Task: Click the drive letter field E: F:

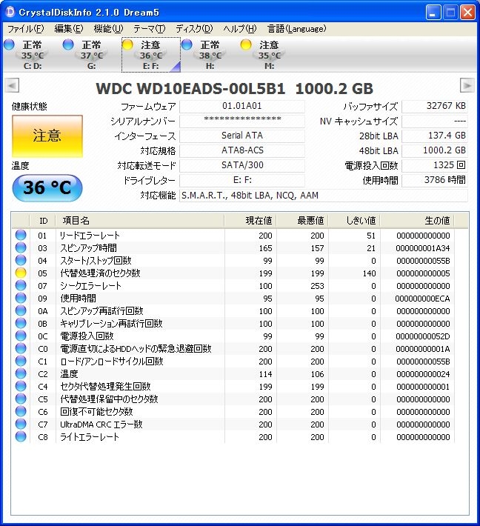Action: tap(241, 180)
